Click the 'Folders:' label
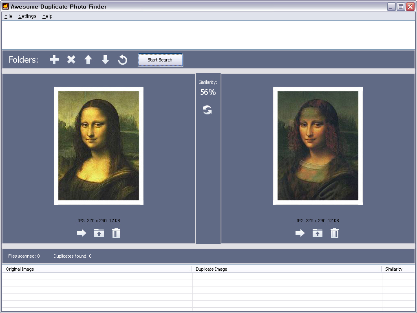Screen dimensions: 417x313 coord(23,59)
